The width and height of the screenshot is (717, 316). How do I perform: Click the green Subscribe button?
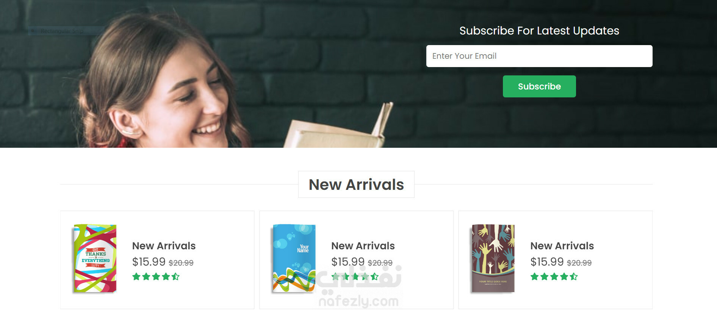[539, 86]
